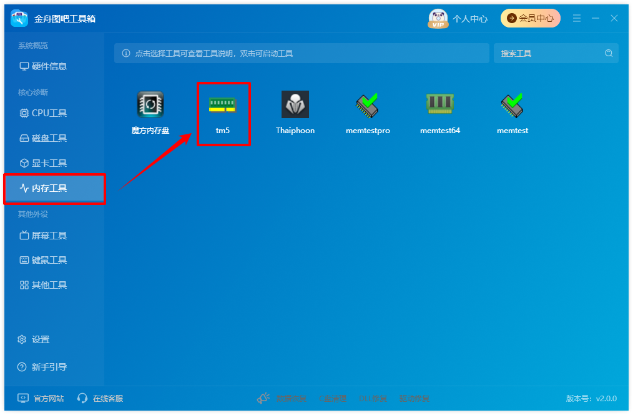Open 设置 settings
The height and width of the screenshot is (415, 633).
34,339
